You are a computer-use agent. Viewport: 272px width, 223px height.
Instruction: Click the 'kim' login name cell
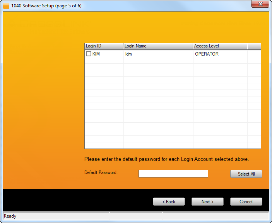point(129,54)
